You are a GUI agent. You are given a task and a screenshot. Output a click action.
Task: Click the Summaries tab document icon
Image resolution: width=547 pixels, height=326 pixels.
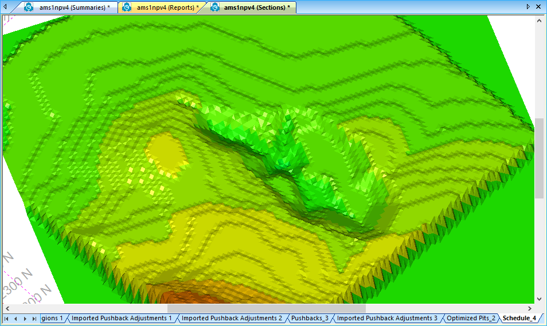point(28,7)
